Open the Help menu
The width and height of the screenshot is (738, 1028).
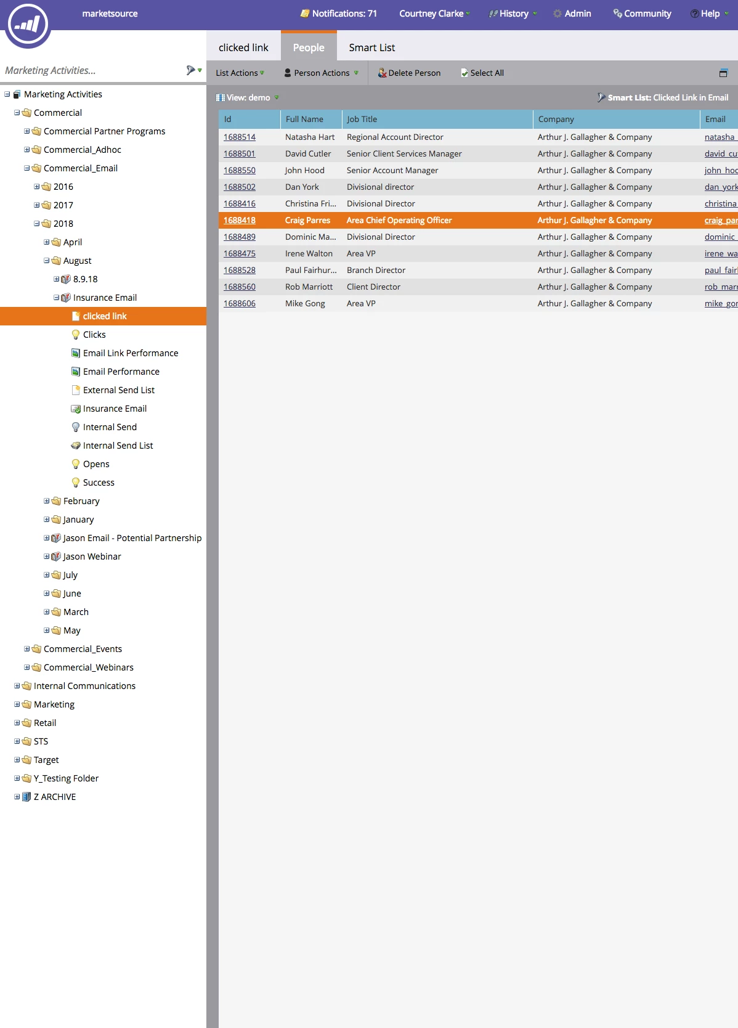(x=709, y=14)
